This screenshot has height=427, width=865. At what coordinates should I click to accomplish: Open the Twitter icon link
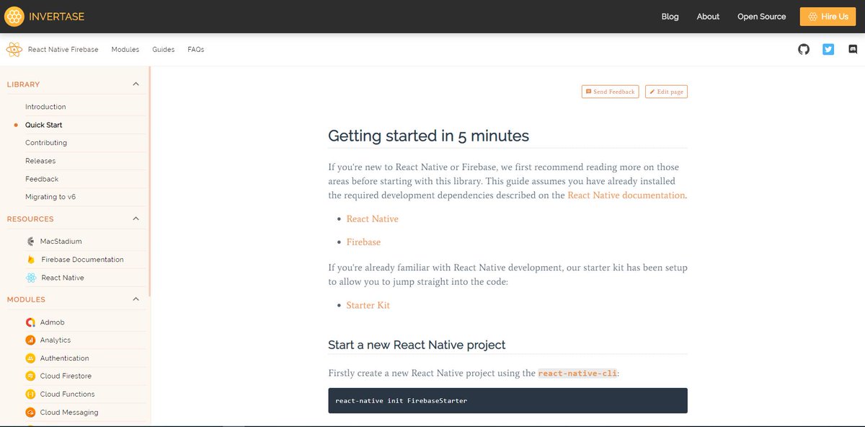click(828, 50)
